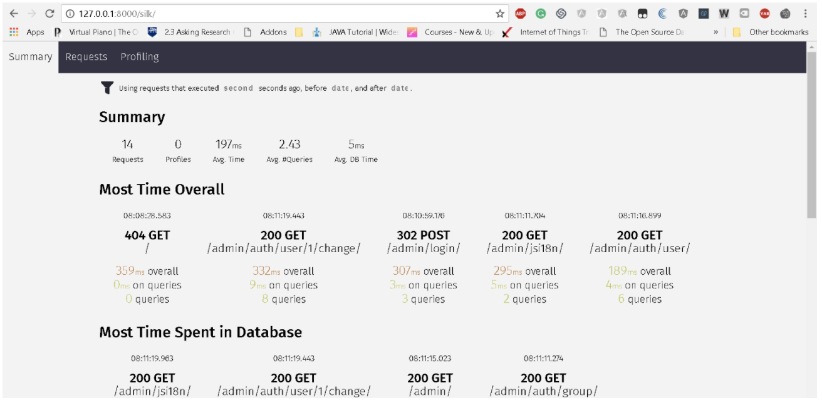
Task: Open the JAVA Tutorial bookmark
Action: 356,32
